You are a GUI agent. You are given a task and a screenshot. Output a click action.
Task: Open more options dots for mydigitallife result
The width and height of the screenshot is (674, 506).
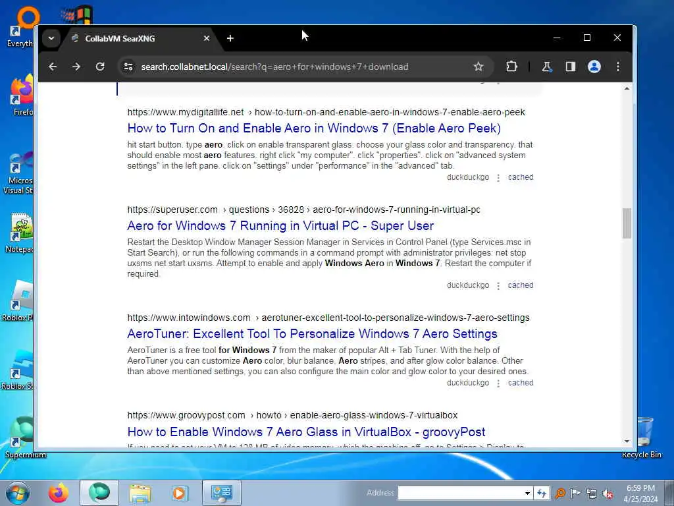click(x=498, y=178)
